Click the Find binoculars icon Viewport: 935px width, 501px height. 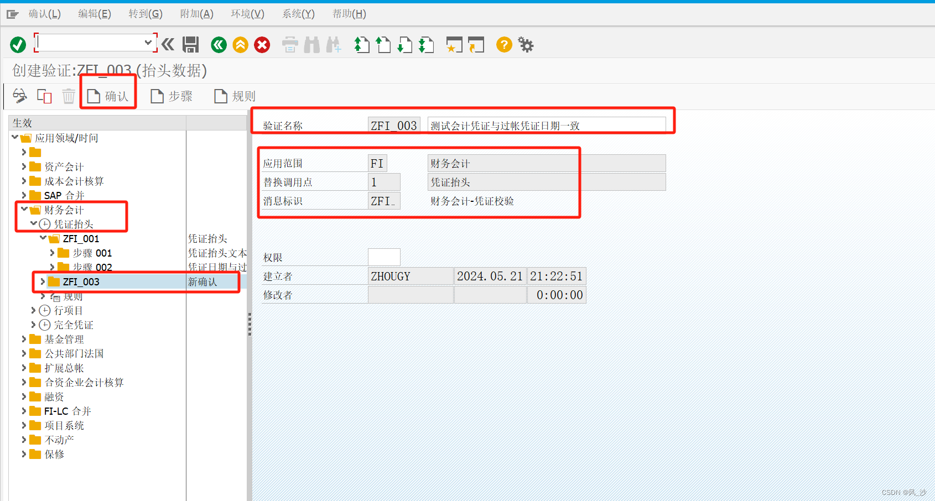pyautogui.click(x=312, y=45)
